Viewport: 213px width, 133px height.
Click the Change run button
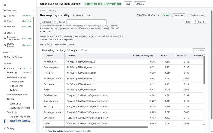click(178, 15)
